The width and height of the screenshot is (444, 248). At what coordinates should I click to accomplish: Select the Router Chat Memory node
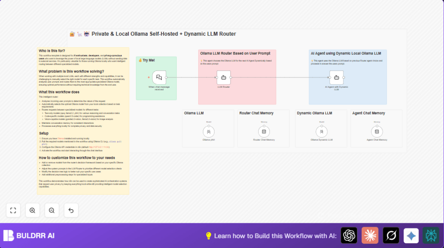264,132
